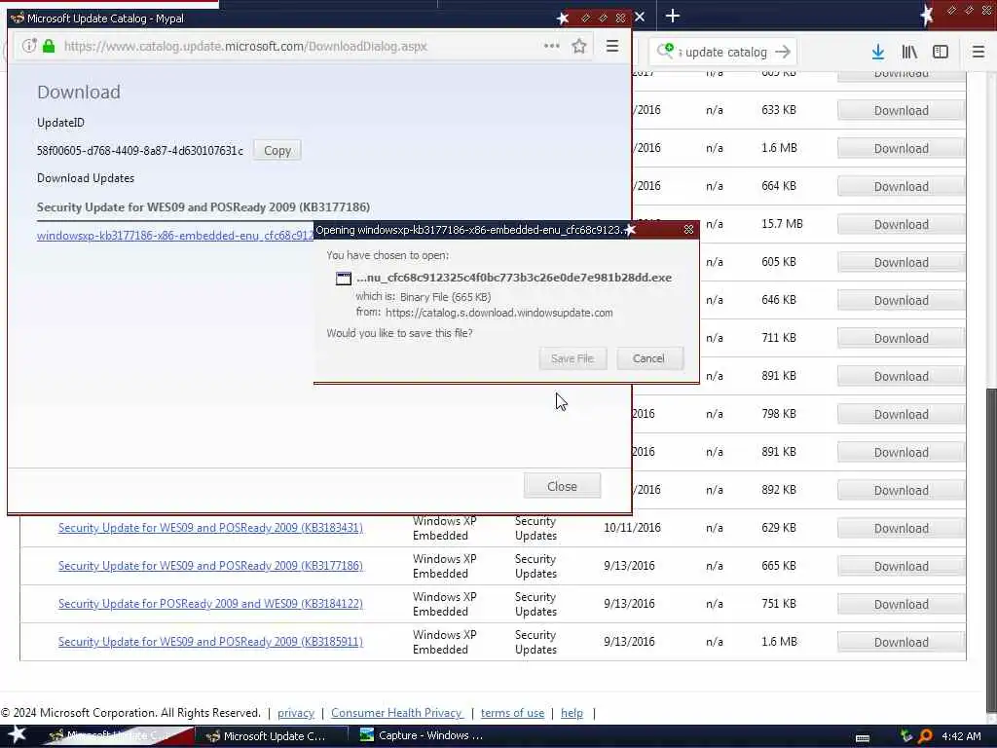Open the help footer link
The image size is (997, 748).
tap(572, 713)
